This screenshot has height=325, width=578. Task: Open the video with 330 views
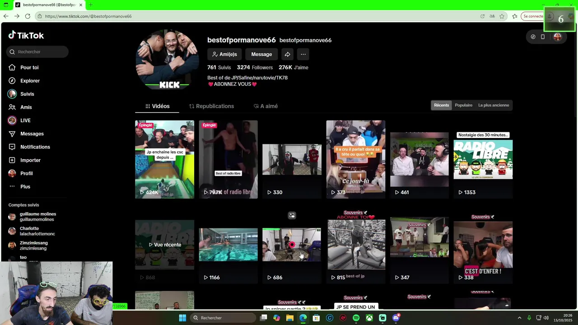pyautogui.click(x=292, y=159)
